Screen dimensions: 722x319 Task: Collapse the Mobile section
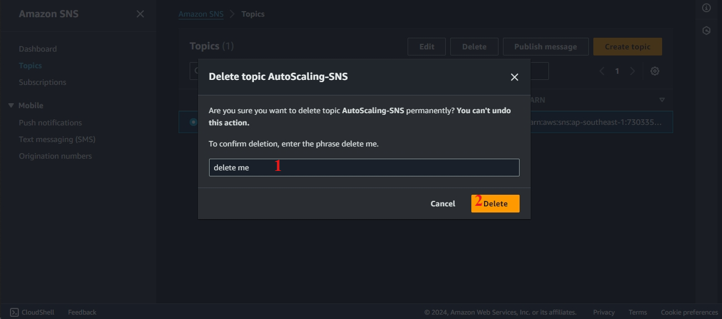[12, 105]
